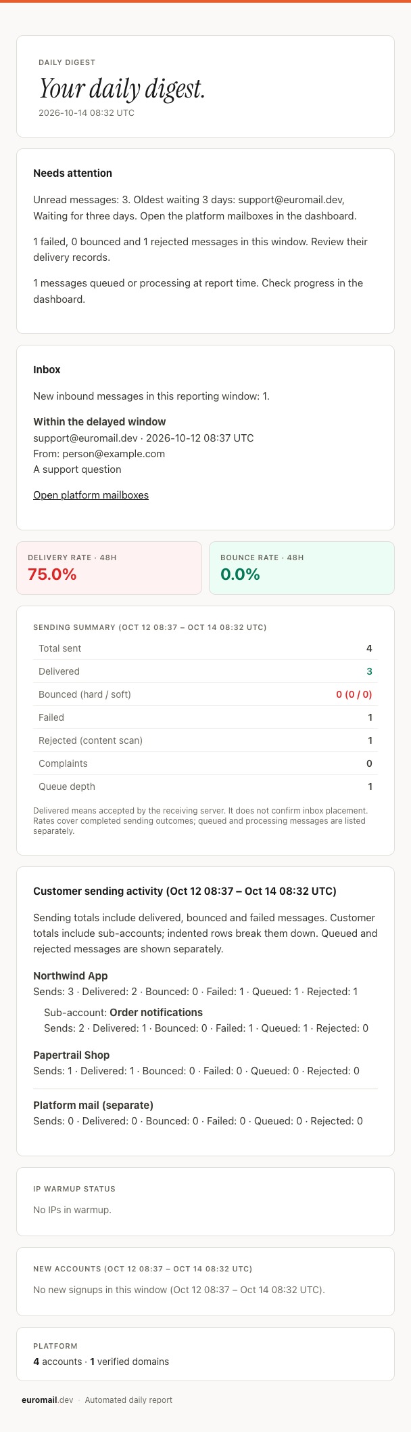Click the 75.0% delivery rate value
The width and height of the screenshot is (411, 1432).
click(52, 574)
